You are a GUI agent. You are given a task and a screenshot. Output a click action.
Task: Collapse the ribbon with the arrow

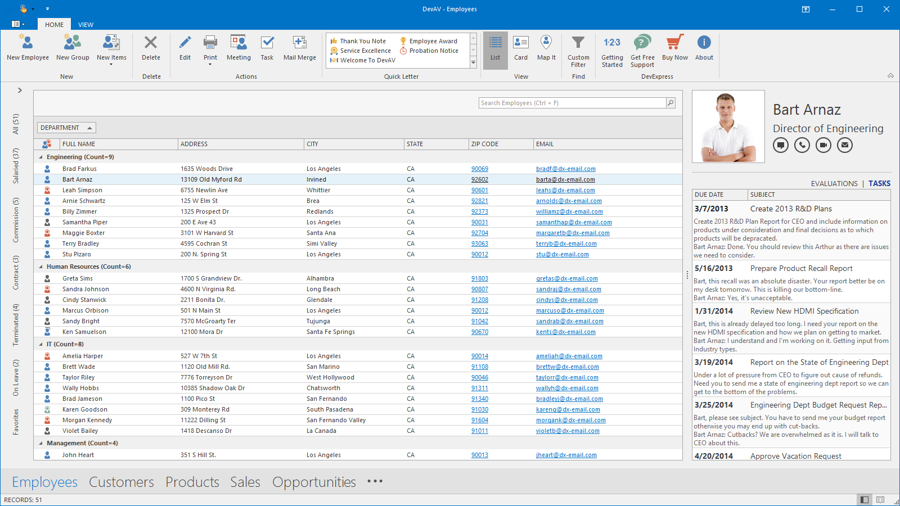coord(890,75)
